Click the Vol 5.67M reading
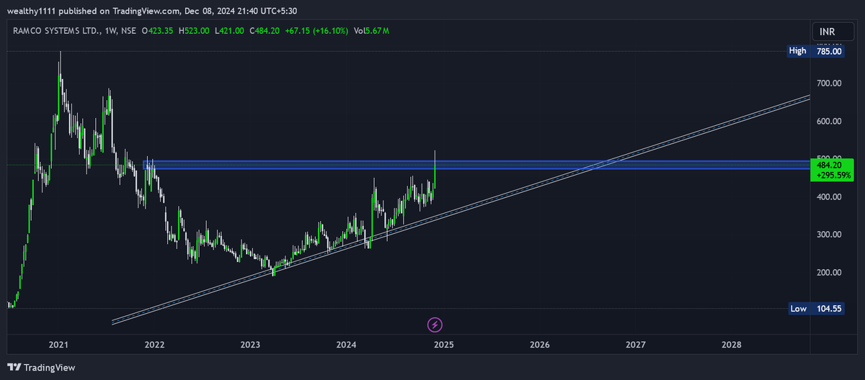This screenshot has height=380, width=865. pyautogui.click(x=372, y=31)
